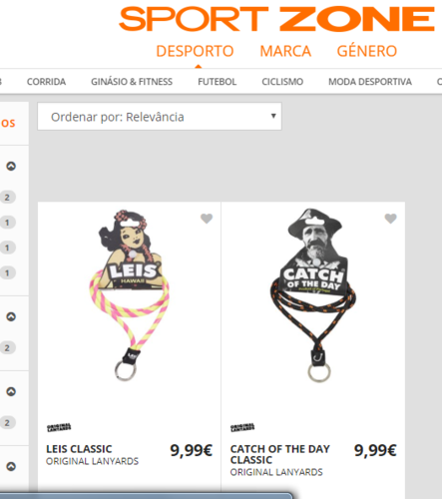Click the Original Lanyards brand logo under Leis
The height and width of the screenshot is (499, 442).
[59, 427]
